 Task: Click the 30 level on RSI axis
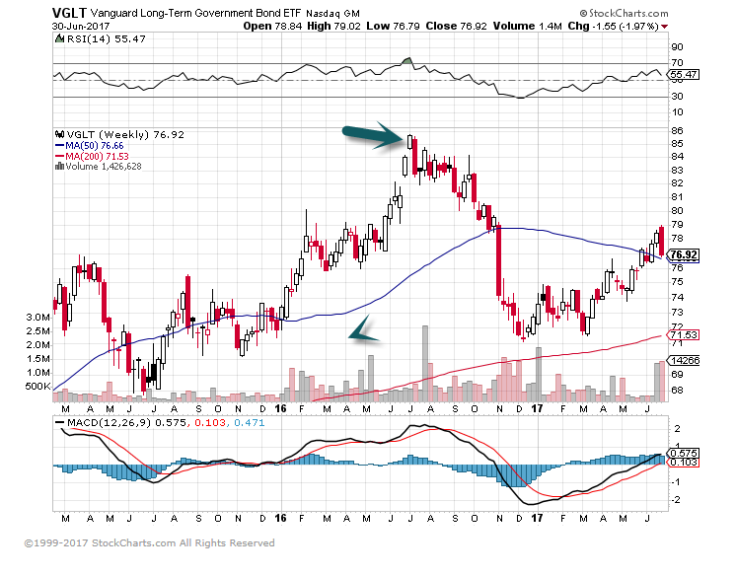(x=677, y=97)
